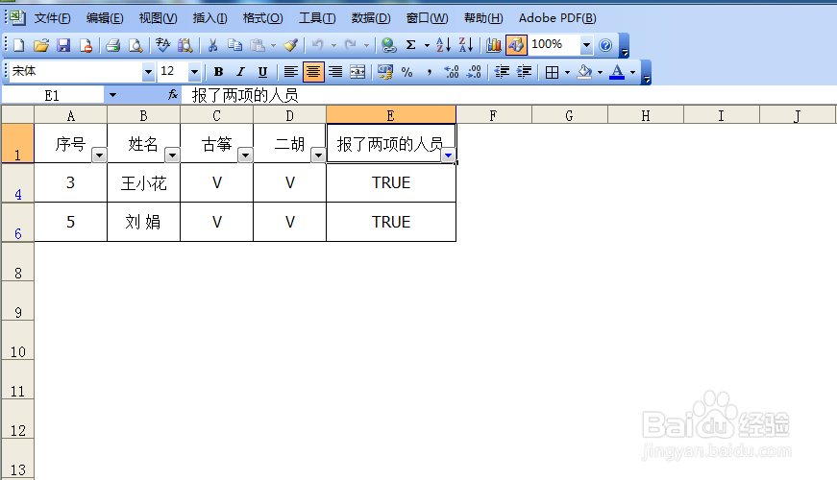
Task: Open the 格式(O) menu
Action: coord(262,18)
